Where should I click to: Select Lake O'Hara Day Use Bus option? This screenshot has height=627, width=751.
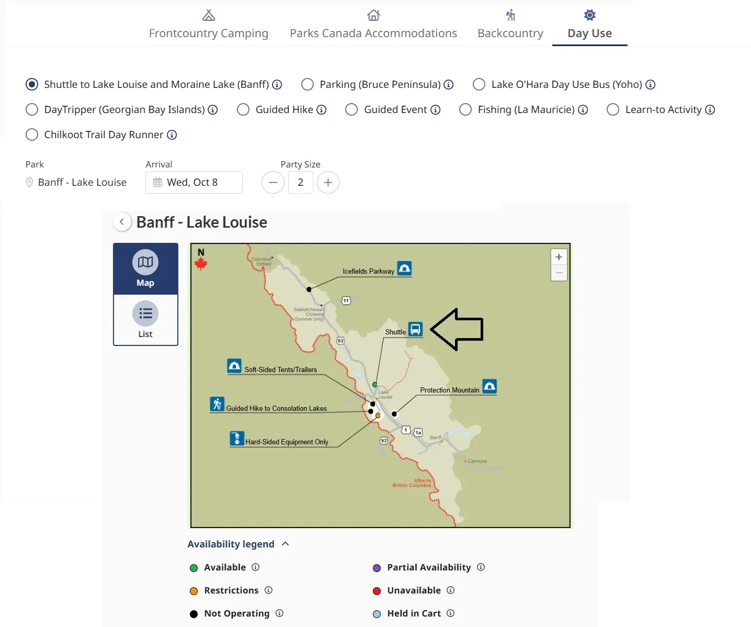click(479, 84)
